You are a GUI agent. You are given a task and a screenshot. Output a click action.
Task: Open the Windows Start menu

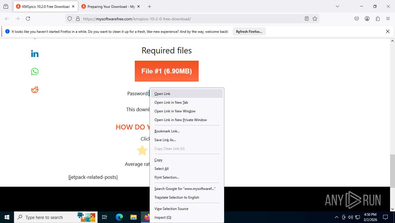click(7, 217)
